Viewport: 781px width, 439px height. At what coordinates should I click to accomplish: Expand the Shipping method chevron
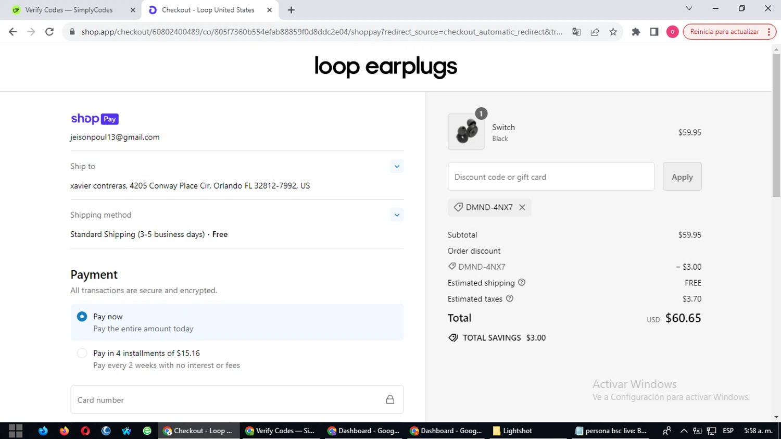tap(397, 215)
